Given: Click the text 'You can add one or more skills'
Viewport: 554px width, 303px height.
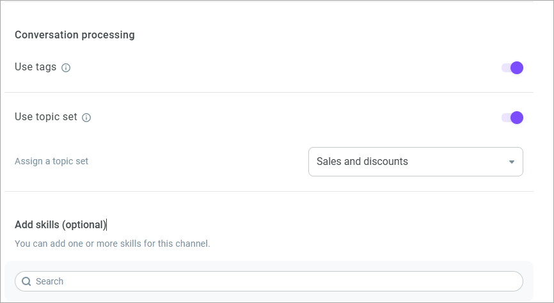Looking at the screenshot, I should [77, 244].
